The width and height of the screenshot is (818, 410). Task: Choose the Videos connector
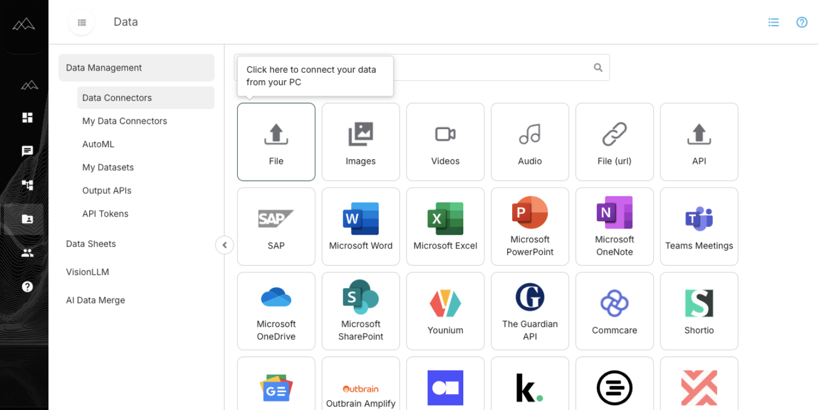click(x=445, y=142)
